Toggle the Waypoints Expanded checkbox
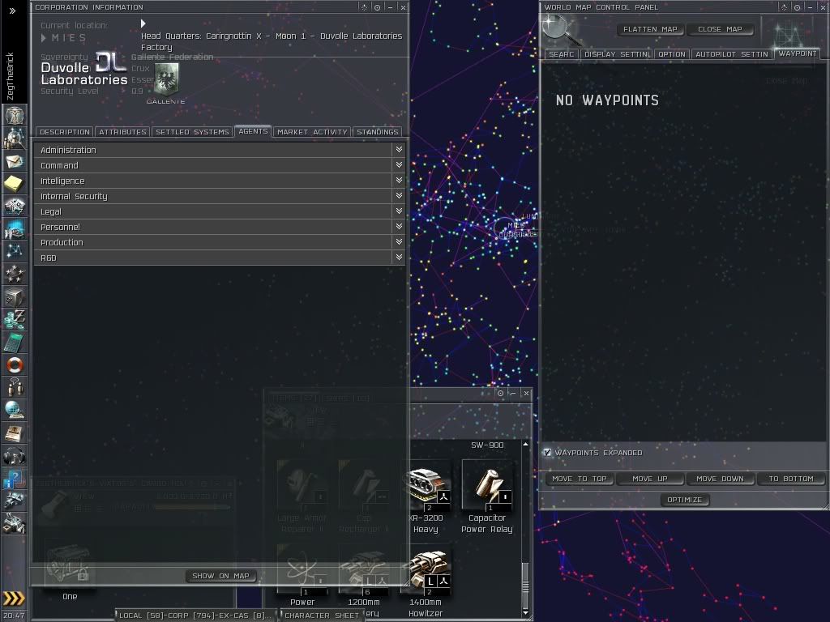 547,452
